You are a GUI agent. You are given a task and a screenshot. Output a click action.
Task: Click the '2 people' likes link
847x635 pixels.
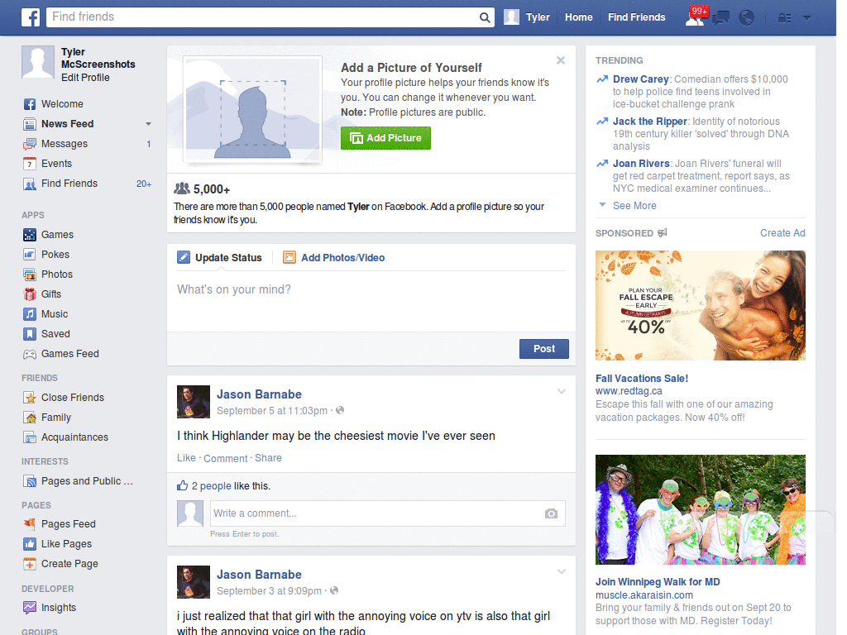click(x=211, y=486)
